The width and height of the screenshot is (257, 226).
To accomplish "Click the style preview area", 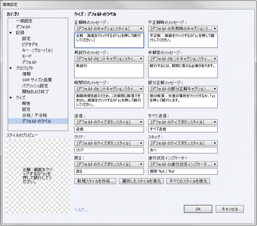I will 38,176.
